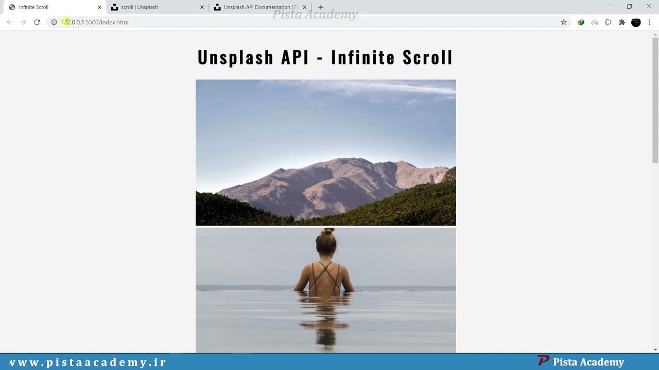This screenshot has height=370, width=659.
Task: Bookmark this page with the star icon
Action: tap(564, 22)
